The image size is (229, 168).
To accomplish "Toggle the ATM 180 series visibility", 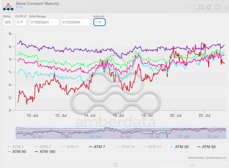I will pyautogui.click(x=45, y=152).
